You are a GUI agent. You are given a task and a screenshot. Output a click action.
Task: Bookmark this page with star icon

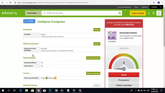click(x=154, y=3)
